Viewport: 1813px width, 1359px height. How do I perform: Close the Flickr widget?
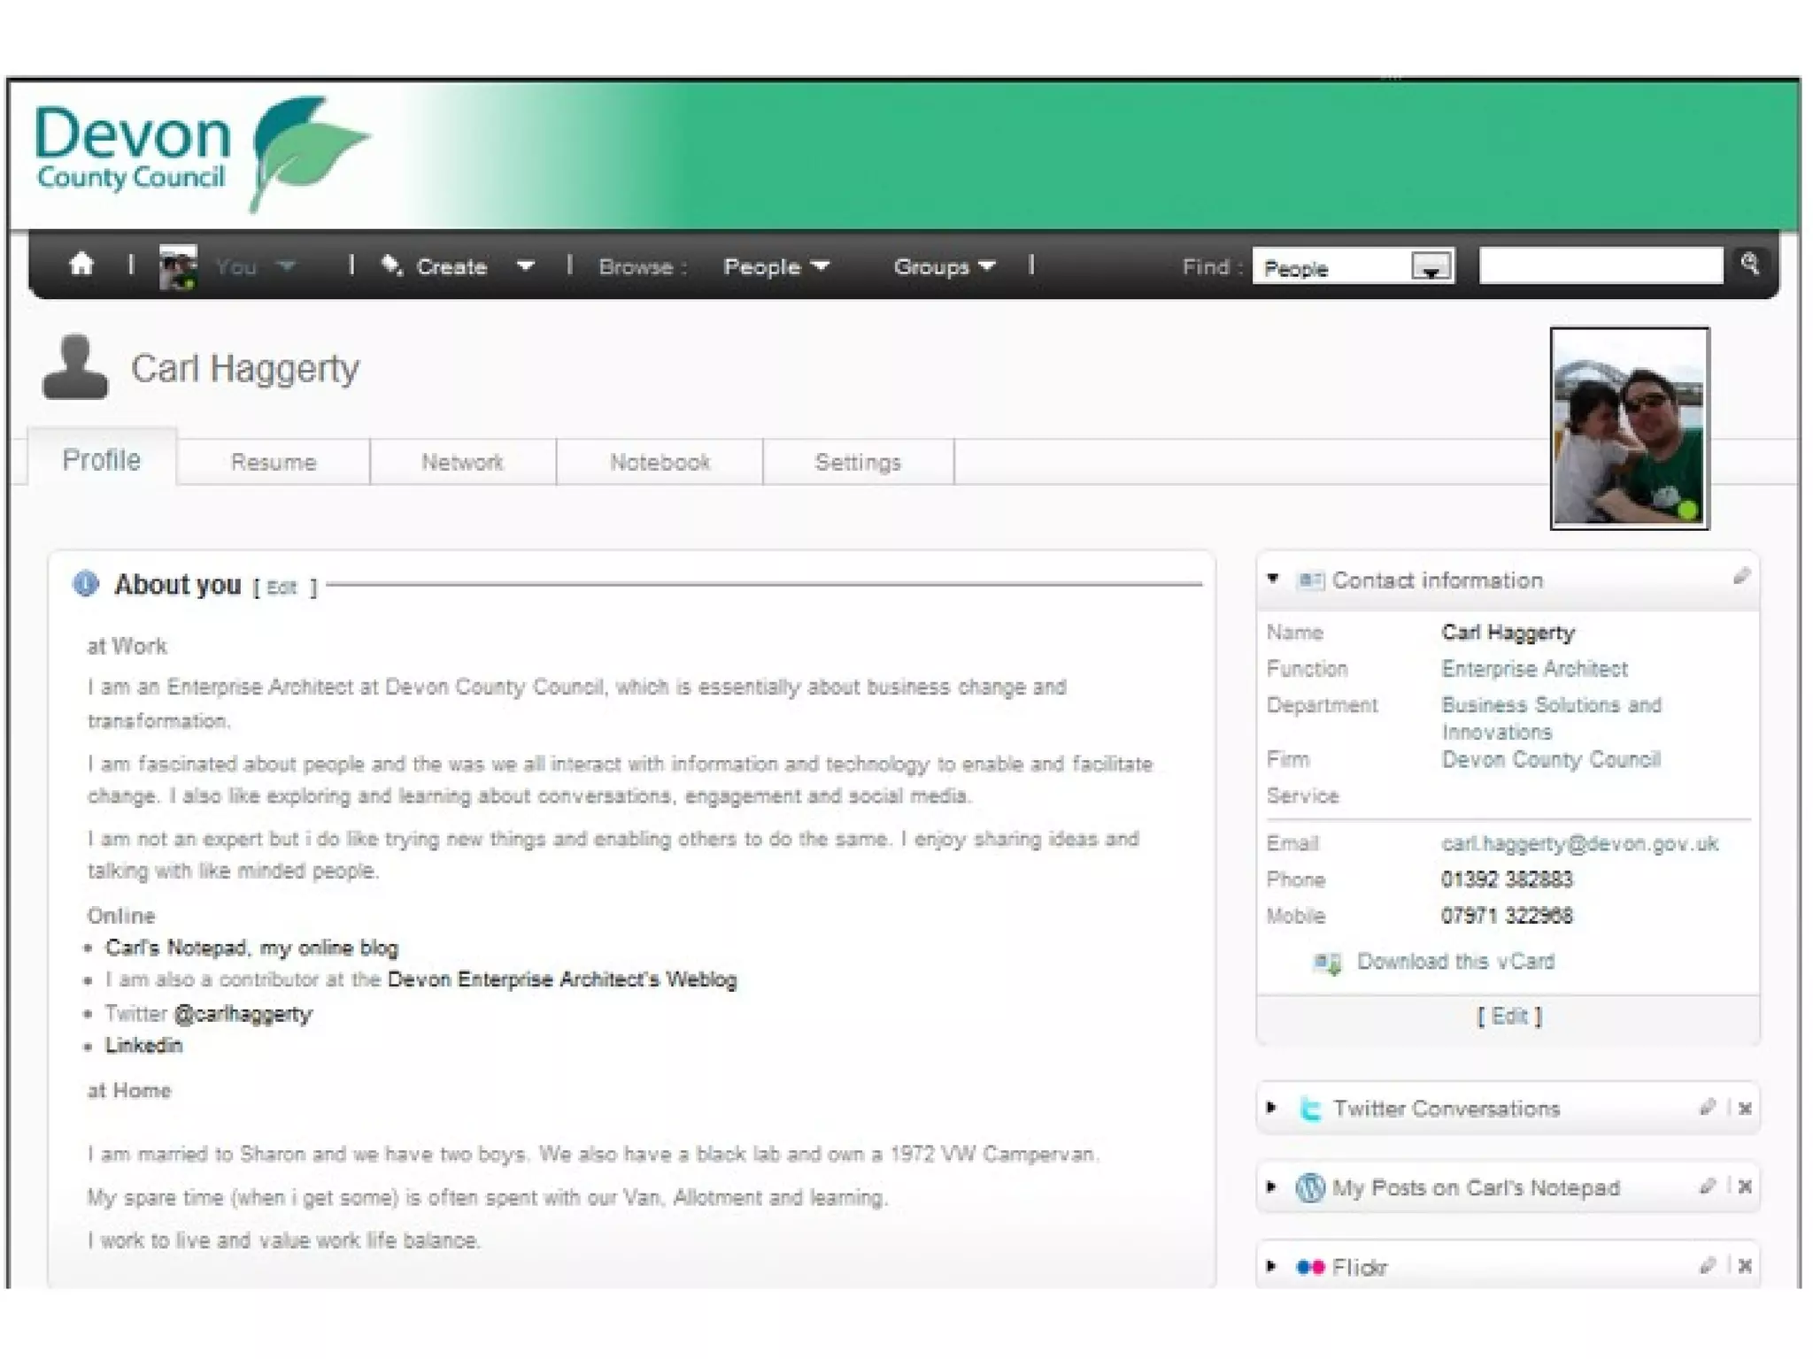pos(1745,1266)
